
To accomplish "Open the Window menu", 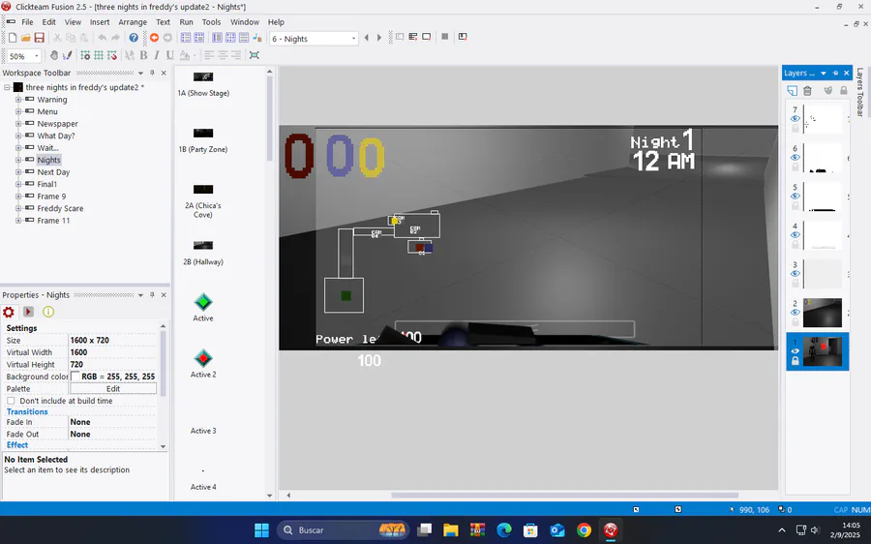I will [x=245, y=22].
